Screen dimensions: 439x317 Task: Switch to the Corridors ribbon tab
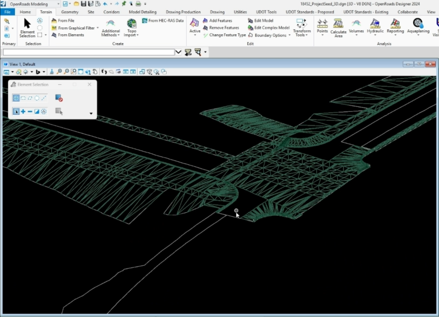(x=111, y=12)
